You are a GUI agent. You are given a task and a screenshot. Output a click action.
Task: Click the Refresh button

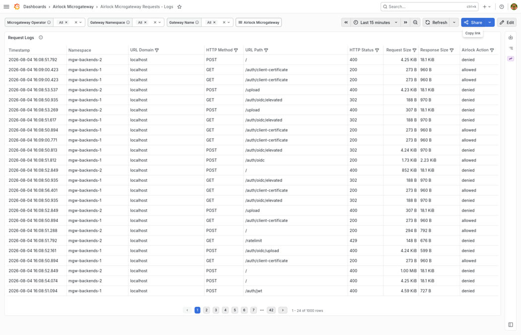click(x=437, y=23)
